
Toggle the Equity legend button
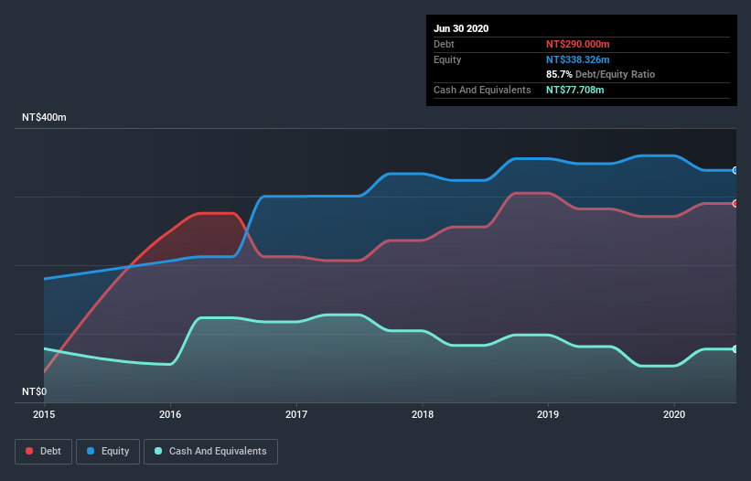(108, 452)
